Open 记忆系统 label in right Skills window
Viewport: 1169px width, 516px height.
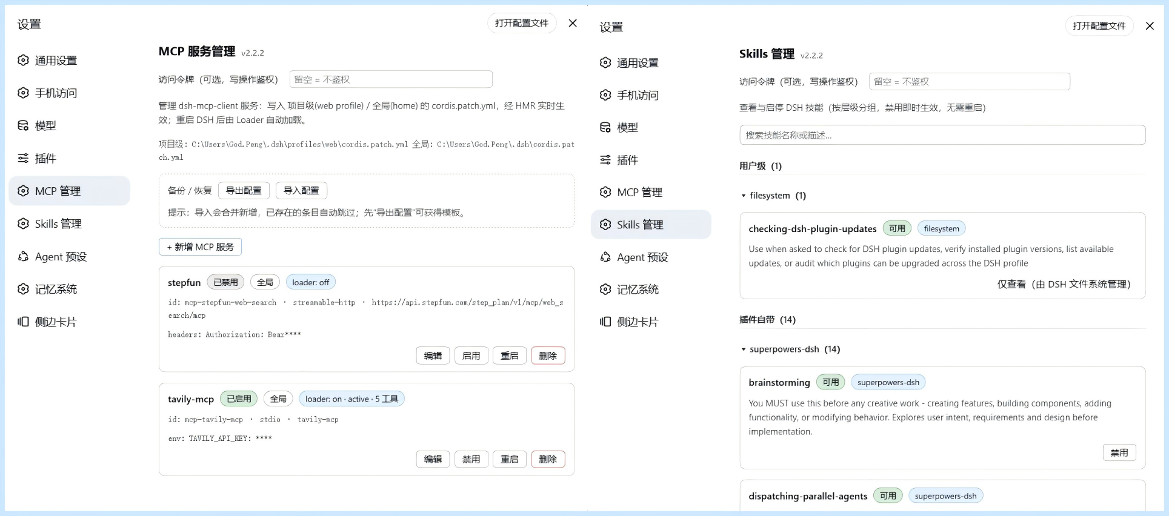point(638,289)
